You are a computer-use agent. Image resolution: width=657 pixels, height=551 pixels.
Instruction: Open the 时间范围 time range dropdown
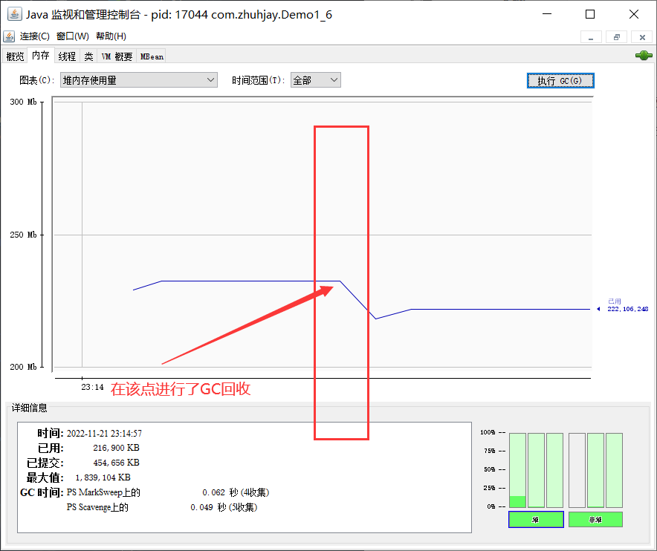point(315,80)
